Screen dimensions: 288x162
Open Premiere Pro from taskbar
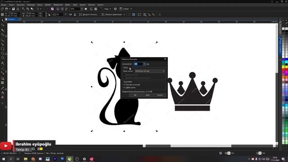pos(55,159)
